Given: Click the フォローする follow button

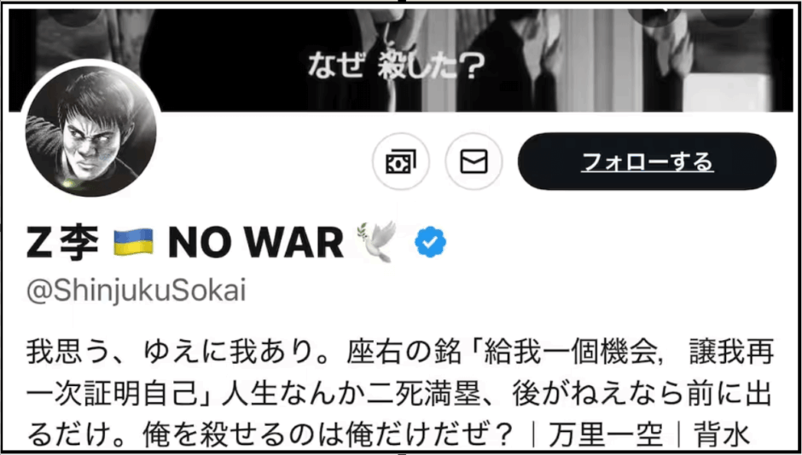Looking at the screenshot, I should pos(647,162).
